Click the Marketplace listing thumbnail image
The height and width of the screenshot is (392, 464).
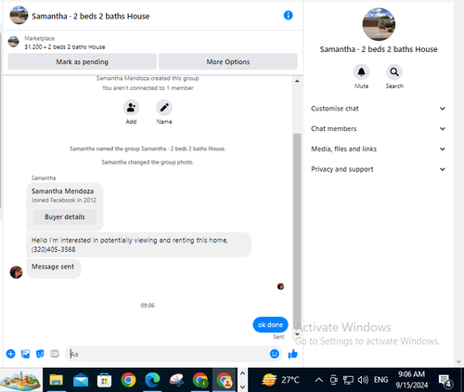coord(13,42)
